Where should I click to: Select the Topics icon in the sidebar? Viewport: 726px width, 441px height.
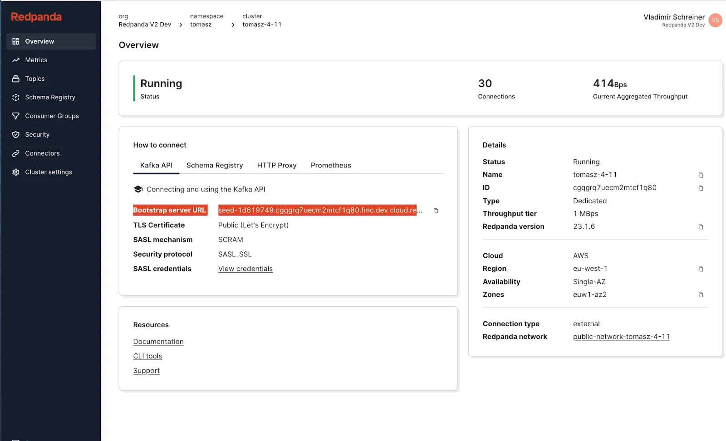(16, 78)
